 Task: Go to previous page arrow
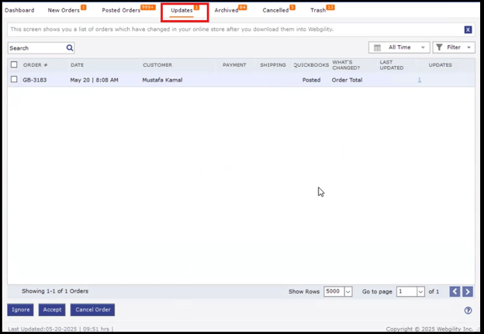(455, 291)
